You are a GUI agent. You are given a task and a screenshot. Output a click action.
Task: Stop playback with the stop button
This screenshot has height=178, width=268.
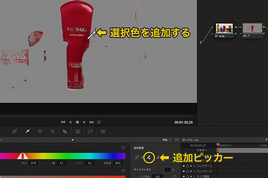[x=78, y=122]
